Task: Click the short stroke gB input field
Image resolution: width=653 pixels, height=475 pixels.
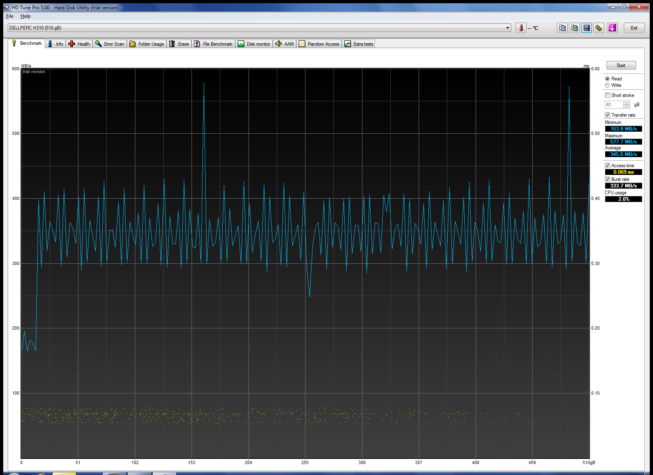Action: coord(613,105)
